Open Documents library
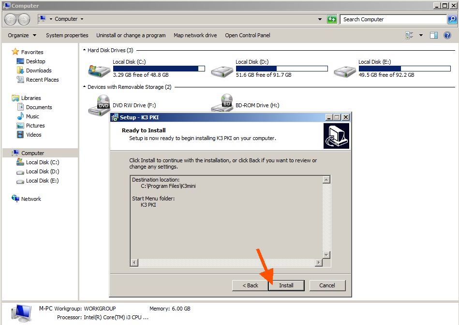This screenshot has width=459, height=325. (39, 107)
